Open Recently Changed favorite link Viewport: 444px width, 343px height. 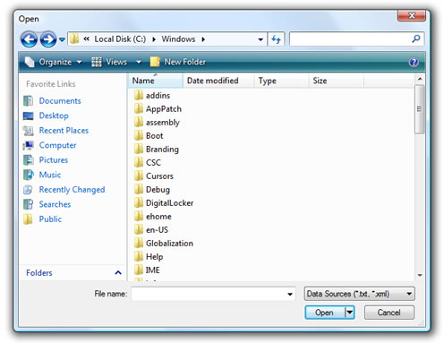tap(72, 190)
